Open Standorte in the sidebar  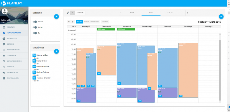point(14,56)
